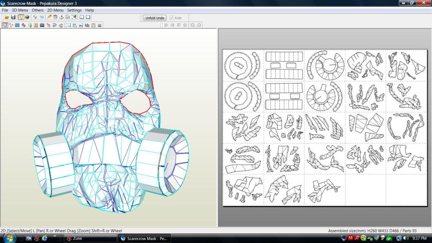This screenshot has height=243, width=432.
Task: Expand the Quick Launch overflow chevron
Action: point(54,236)
